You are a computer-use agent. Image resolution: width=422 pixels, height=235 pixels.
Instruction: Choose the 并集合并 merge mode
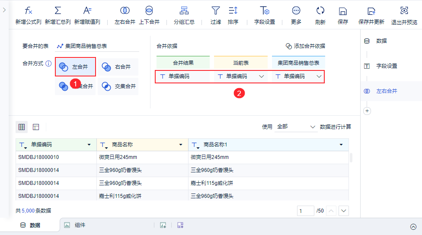tap(75, 86)
